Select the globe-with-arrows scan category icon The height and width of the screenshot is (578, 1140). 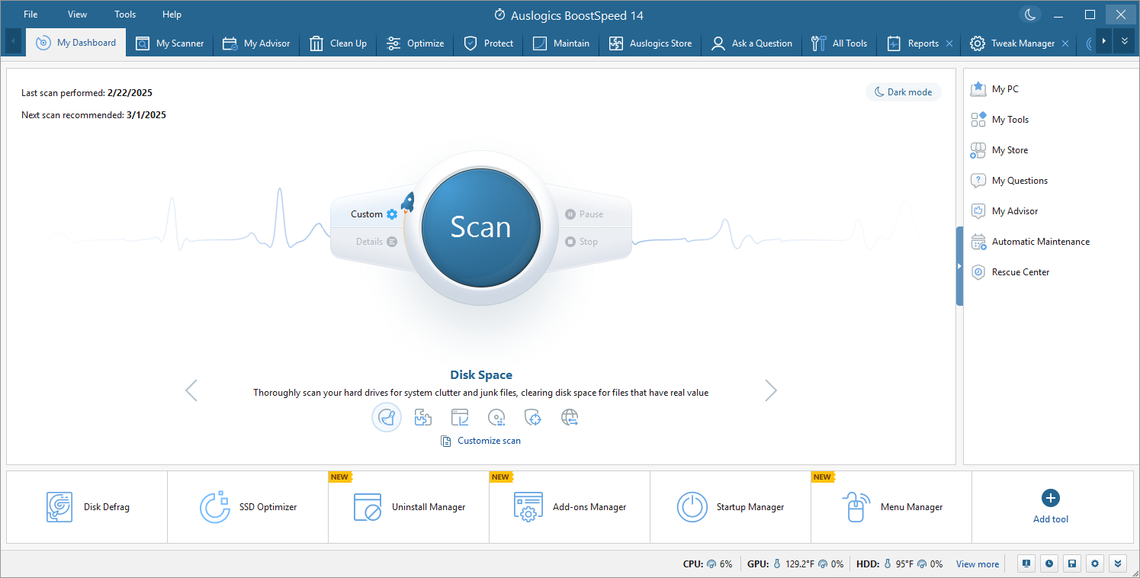(x=570, y=417)
